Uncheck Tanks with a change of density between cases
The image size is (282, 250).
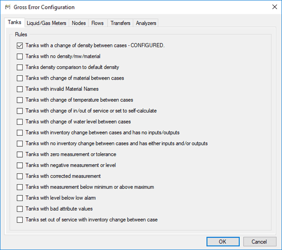tap(20, 45)
